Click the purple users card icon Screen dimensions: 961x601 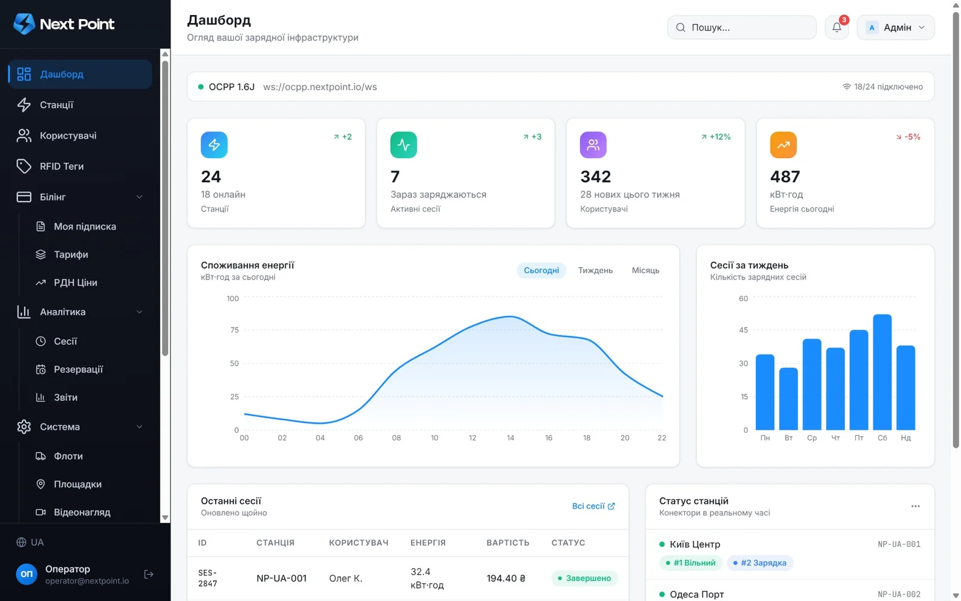(x=593, y=145)
